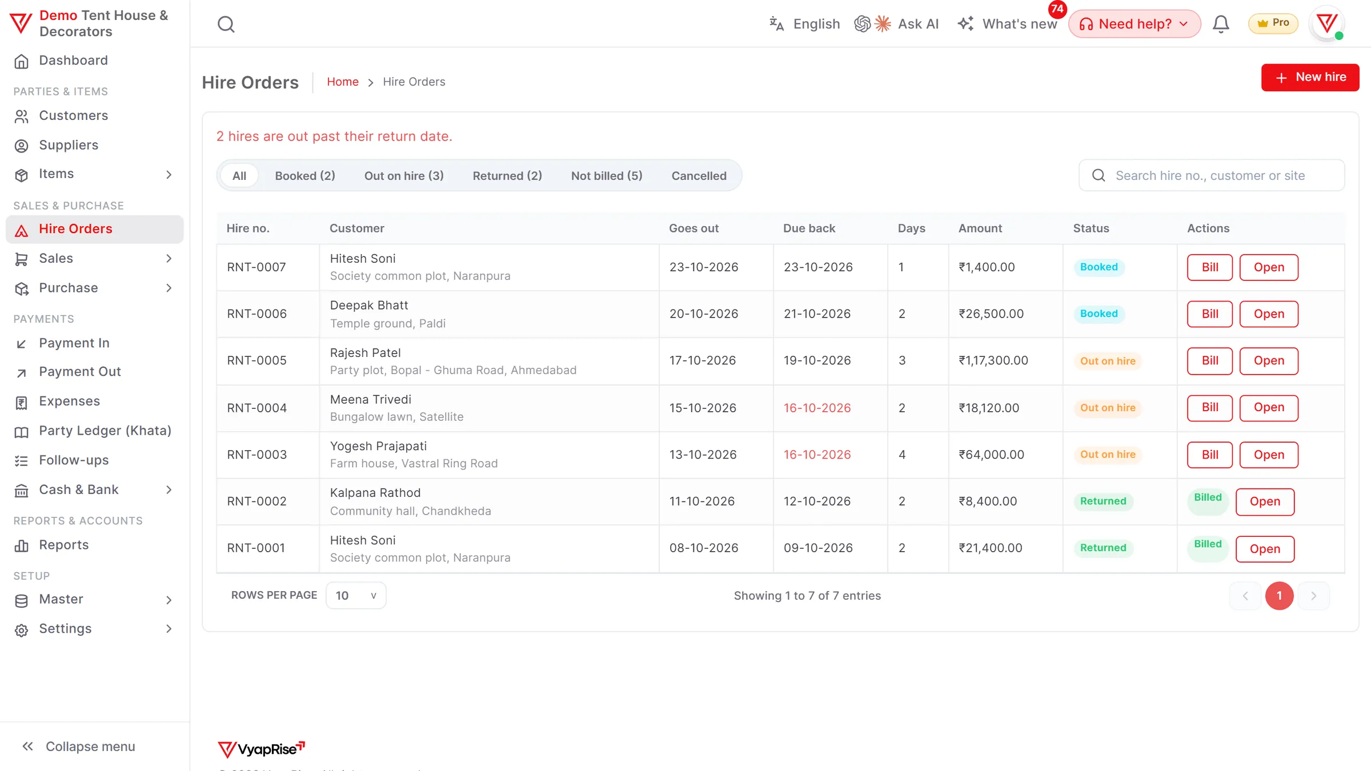Expand the Settings submenu
Image resolution: width=1371 pixels, height=771 pixels.
coord(169,629)
